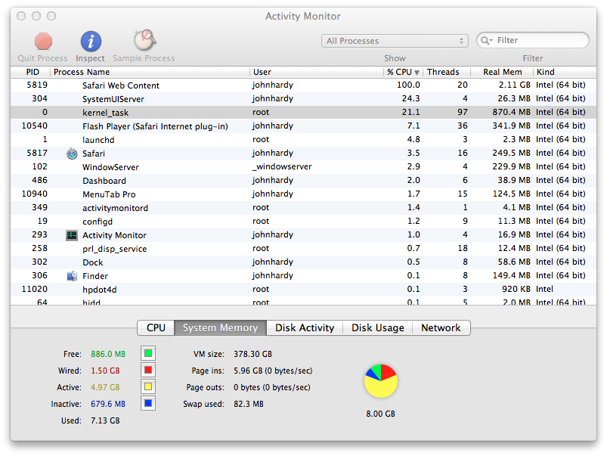Click PID 10540 cell
The image size is (607, 456).
(35, 126)
